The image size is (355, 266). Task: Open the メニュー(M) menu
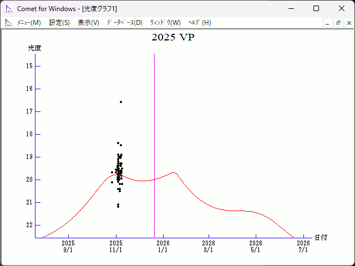pos(29,23)
